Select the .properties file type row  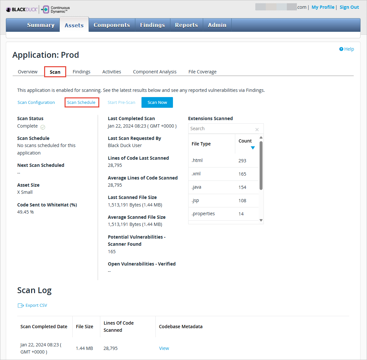[224, 214]
